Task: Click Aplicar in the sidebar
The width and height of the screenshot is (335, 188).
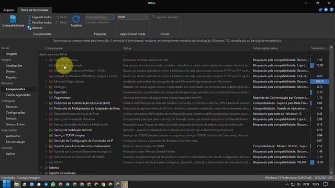Action: pos(10,154)
